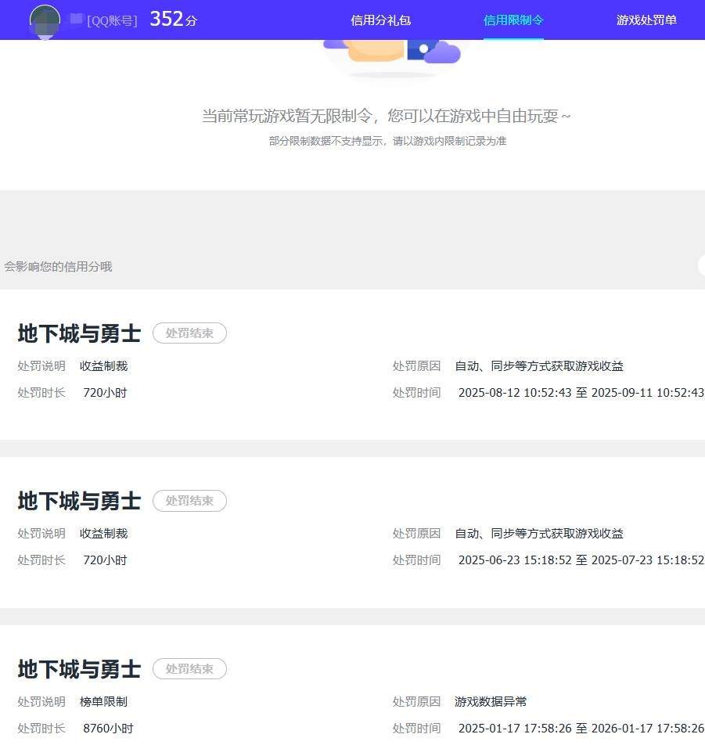Open the 游戏处罚单 tab
Viewport: 705px width, 745px height.
[646, 20]
